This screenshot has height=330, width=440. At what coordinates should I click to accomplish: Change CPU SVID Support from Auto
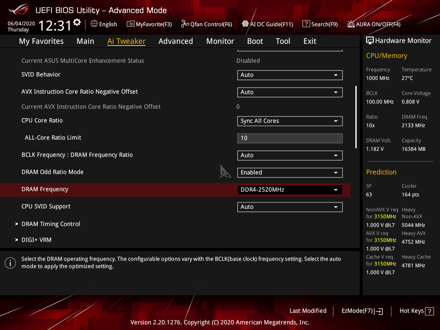[290, 207]
